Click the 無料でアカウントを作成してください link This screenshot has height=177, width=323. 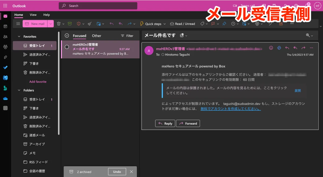(x=230, y=109)
